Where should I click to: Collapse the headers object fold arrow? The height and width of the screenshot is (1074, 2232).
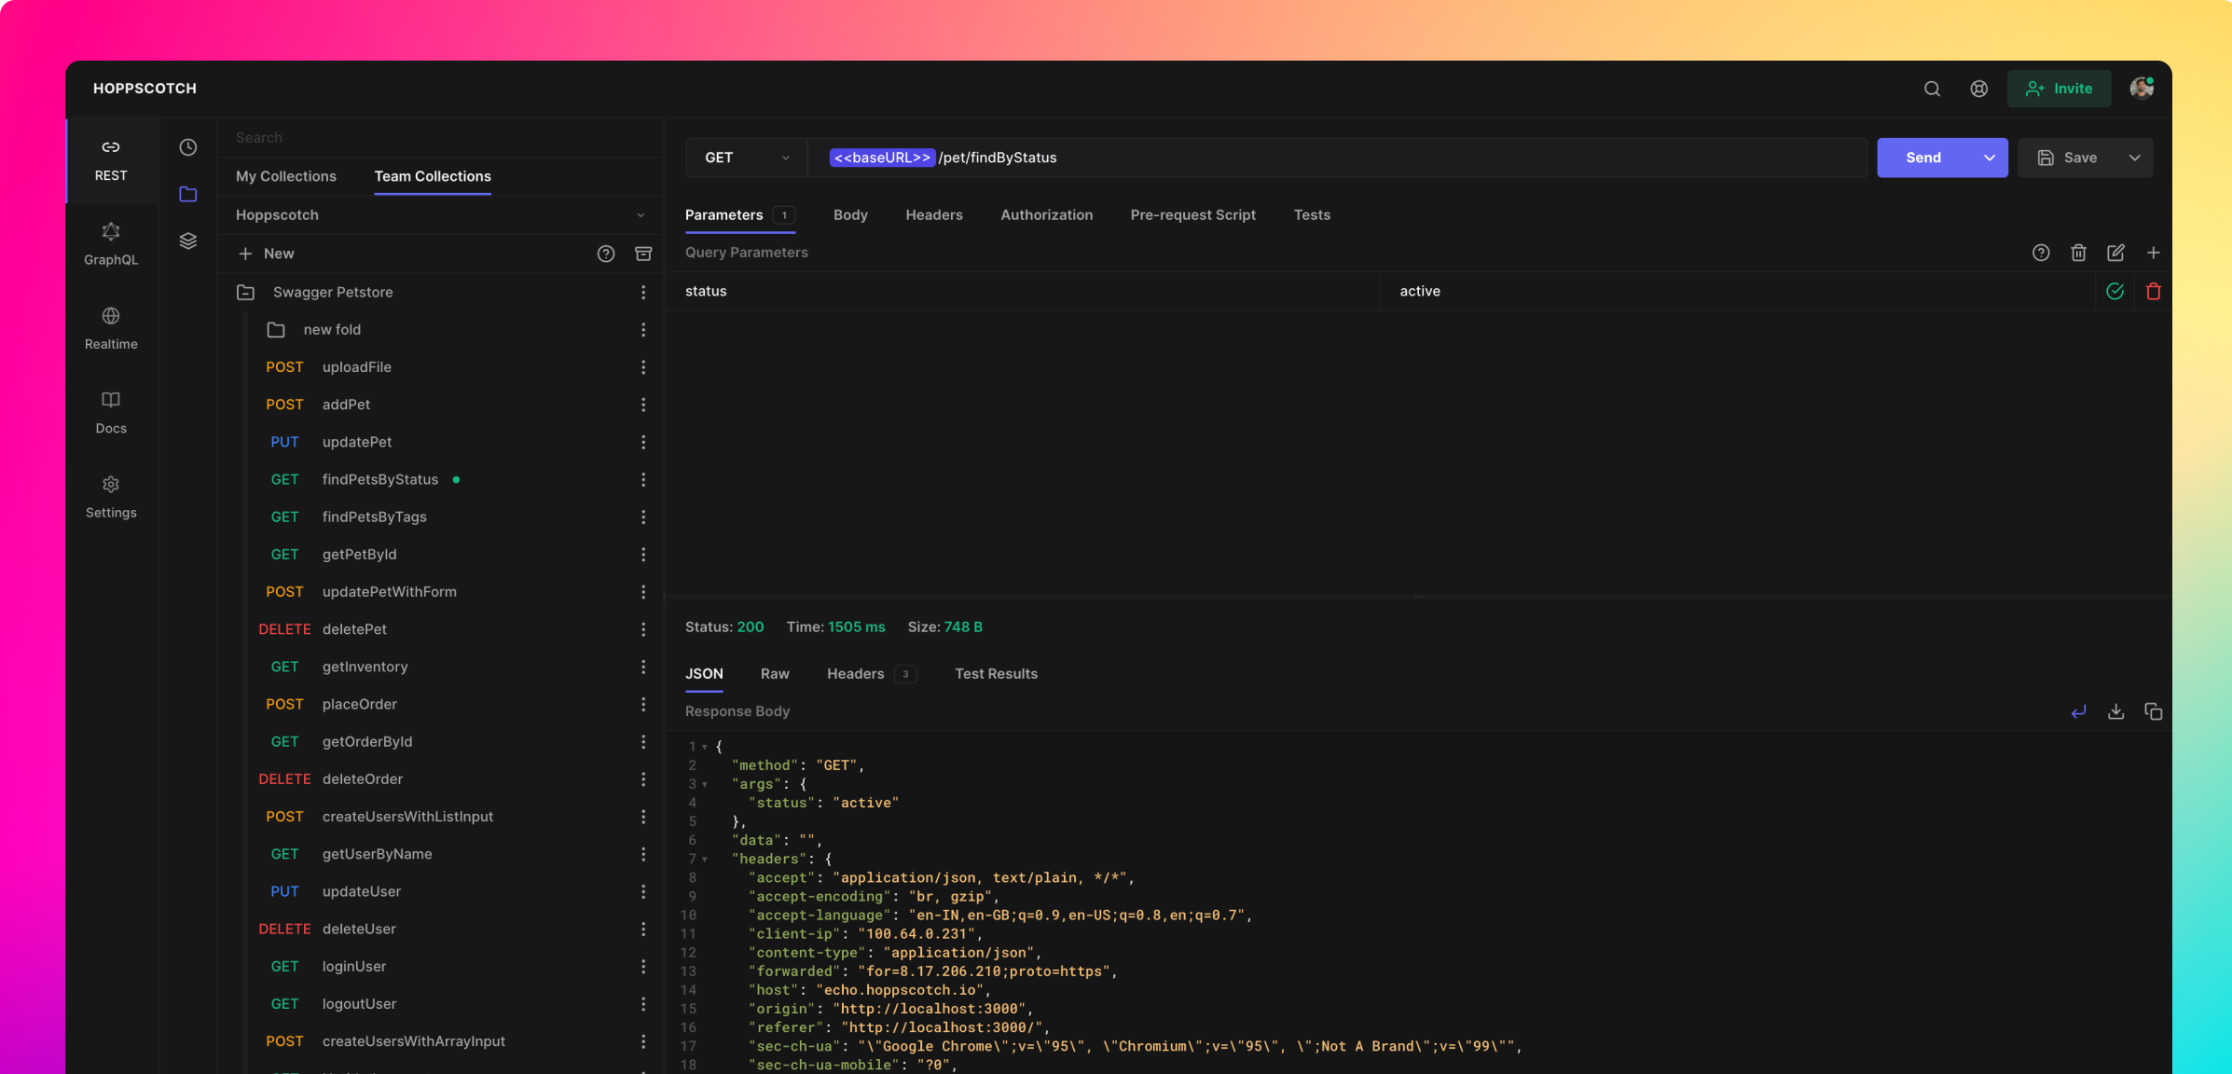click(705, 859)
